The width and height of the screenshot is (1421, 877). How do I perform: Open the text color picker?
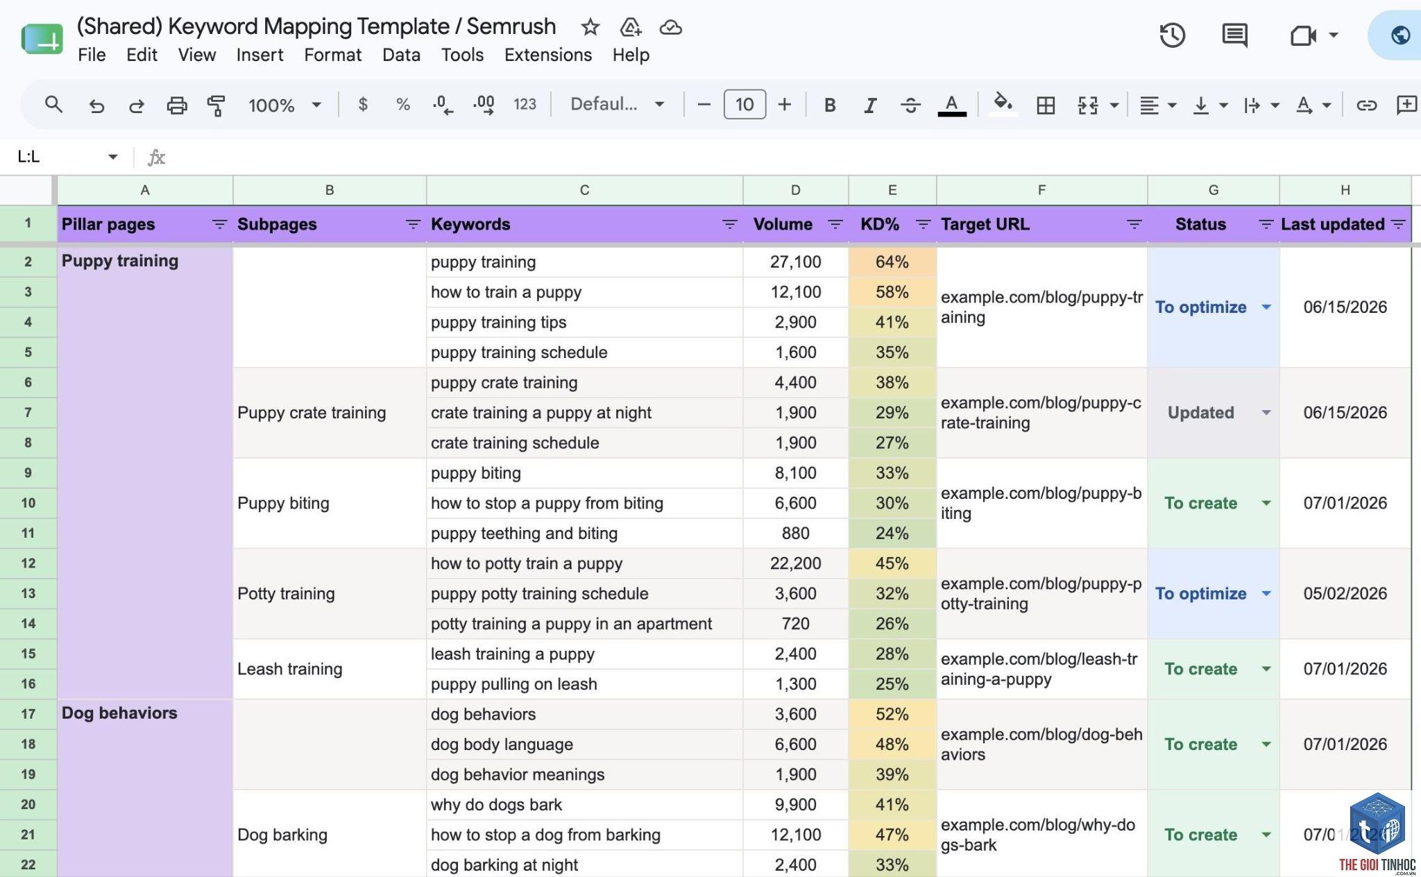point(952,105)
